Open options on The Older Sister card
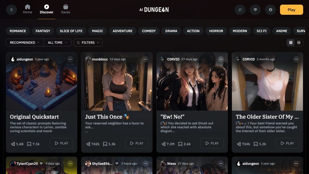This screenshot has height=174, width=309. [296, 59]
